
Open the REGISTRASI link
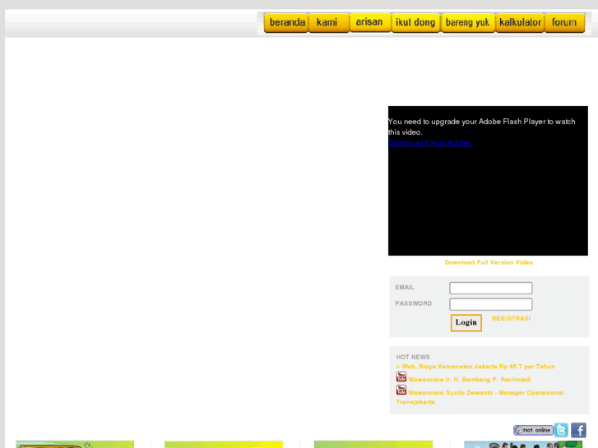511,318
